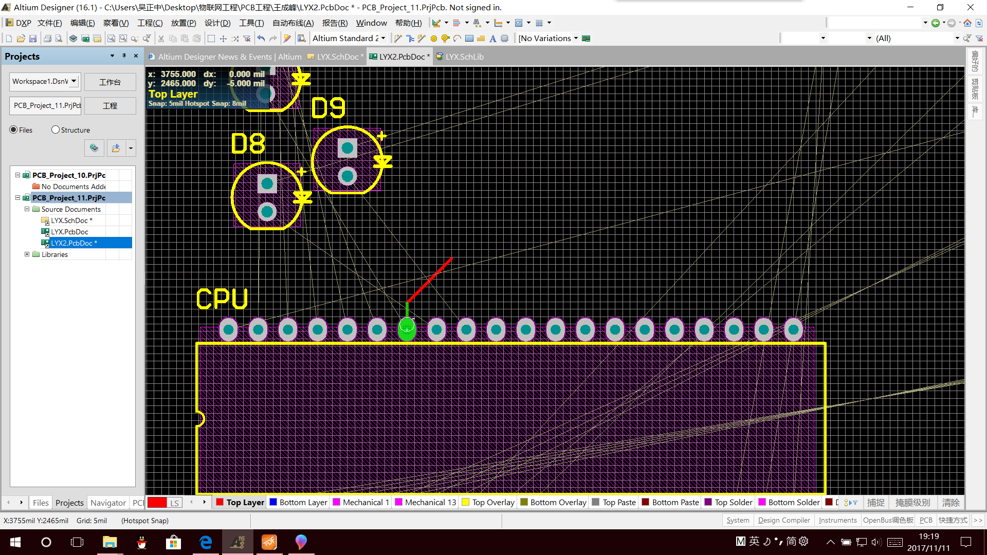This screenshot has height=555, width=987.
Task: Open Windows Start menu
Action: [15, 542]
